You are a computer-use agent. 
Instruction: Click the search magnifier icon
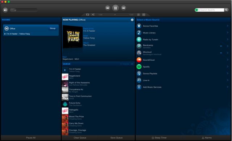click(226, 10)
